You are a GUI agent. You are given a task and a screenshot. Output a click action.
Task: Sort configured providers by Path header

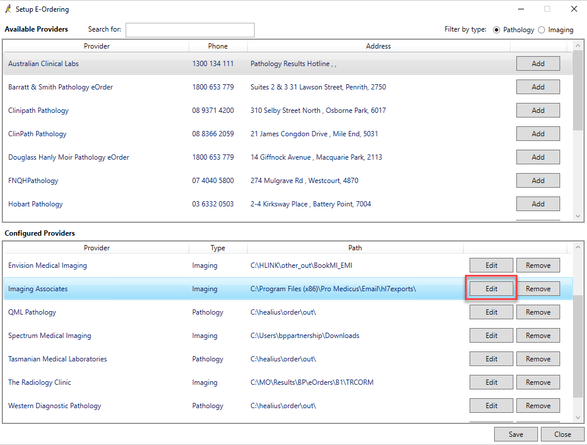[x=355, y=248]
